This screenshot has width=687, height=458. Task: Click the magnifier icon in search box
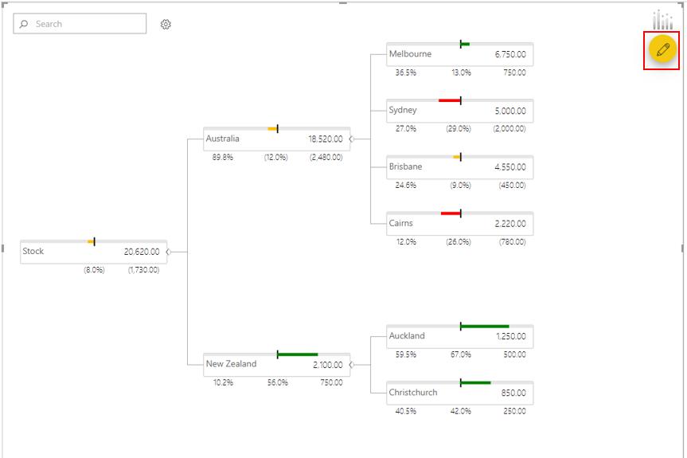coord(24,24)
